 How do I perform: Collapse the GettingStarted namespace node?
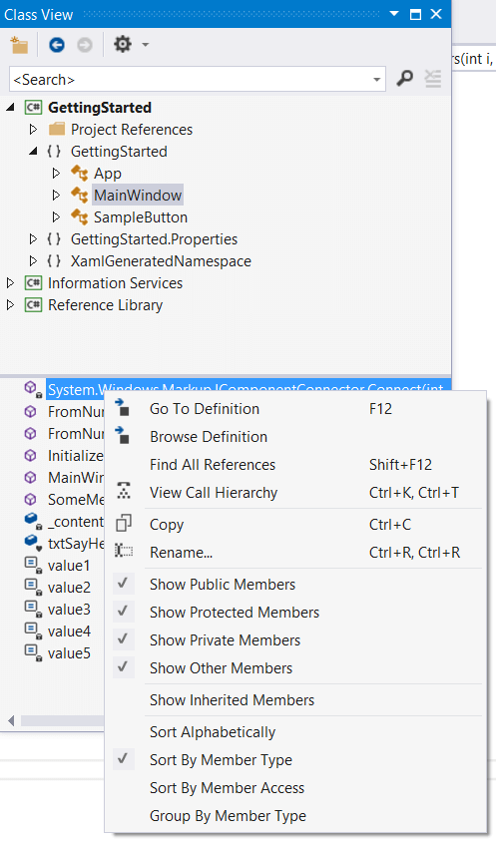pyautogui.click(x=33, y=152)
